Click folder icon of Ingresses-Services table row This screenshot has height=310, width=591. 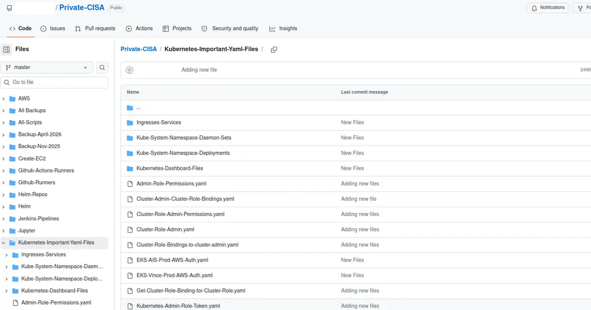point(130,123)
